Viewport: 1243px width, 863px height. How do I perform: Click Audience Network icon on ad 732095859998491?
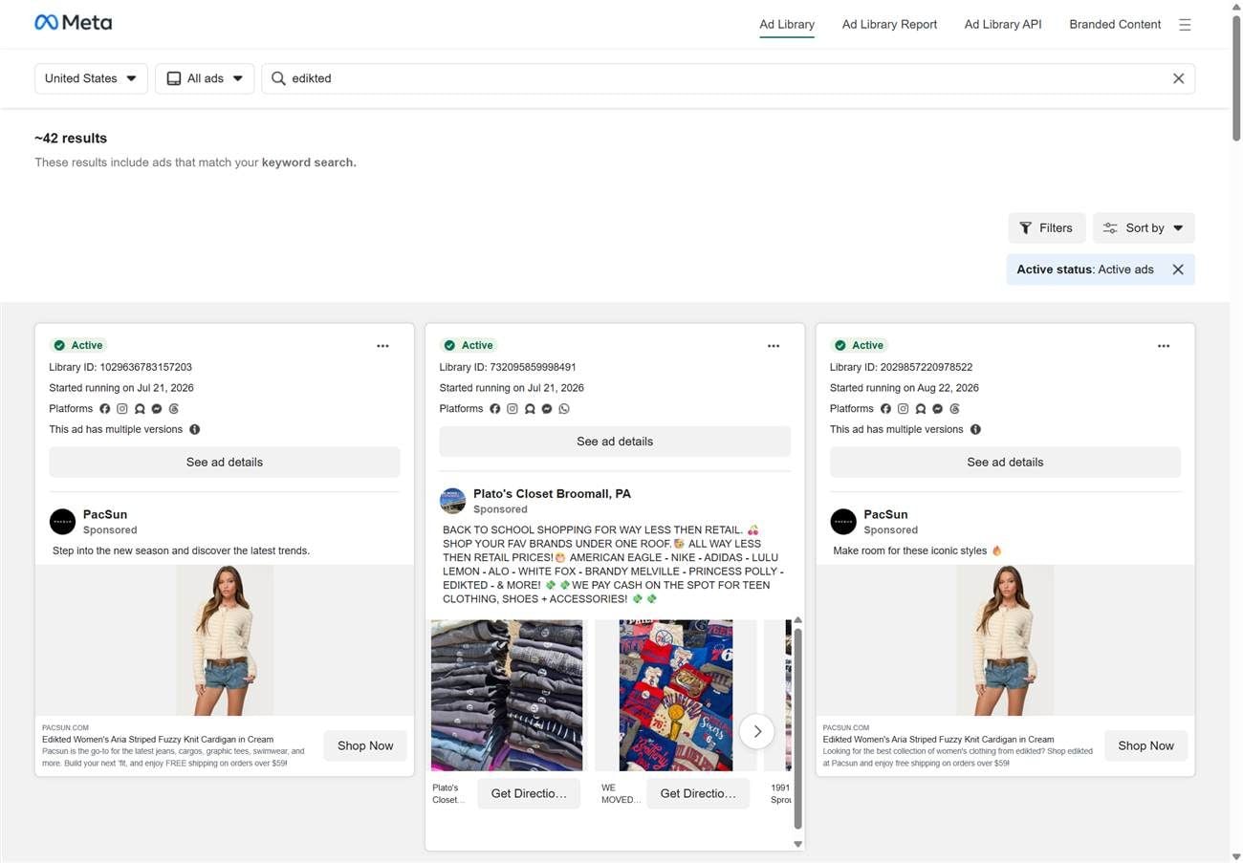click(x=530, y=409)
